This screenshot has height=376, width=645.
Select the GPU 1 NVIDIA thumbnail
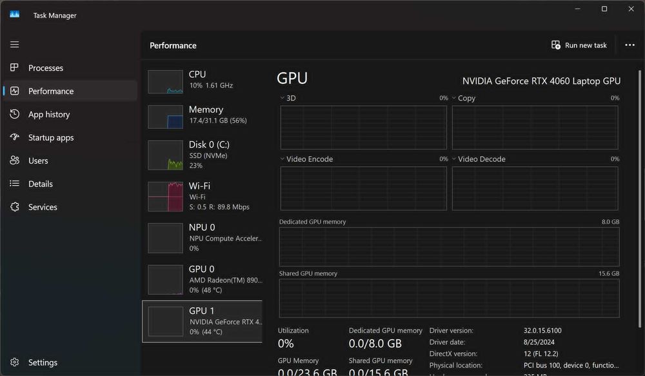[x=165, y=321]
